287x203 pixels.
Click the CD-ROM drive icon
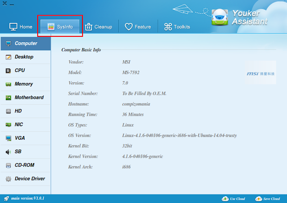tap(8, 165)
